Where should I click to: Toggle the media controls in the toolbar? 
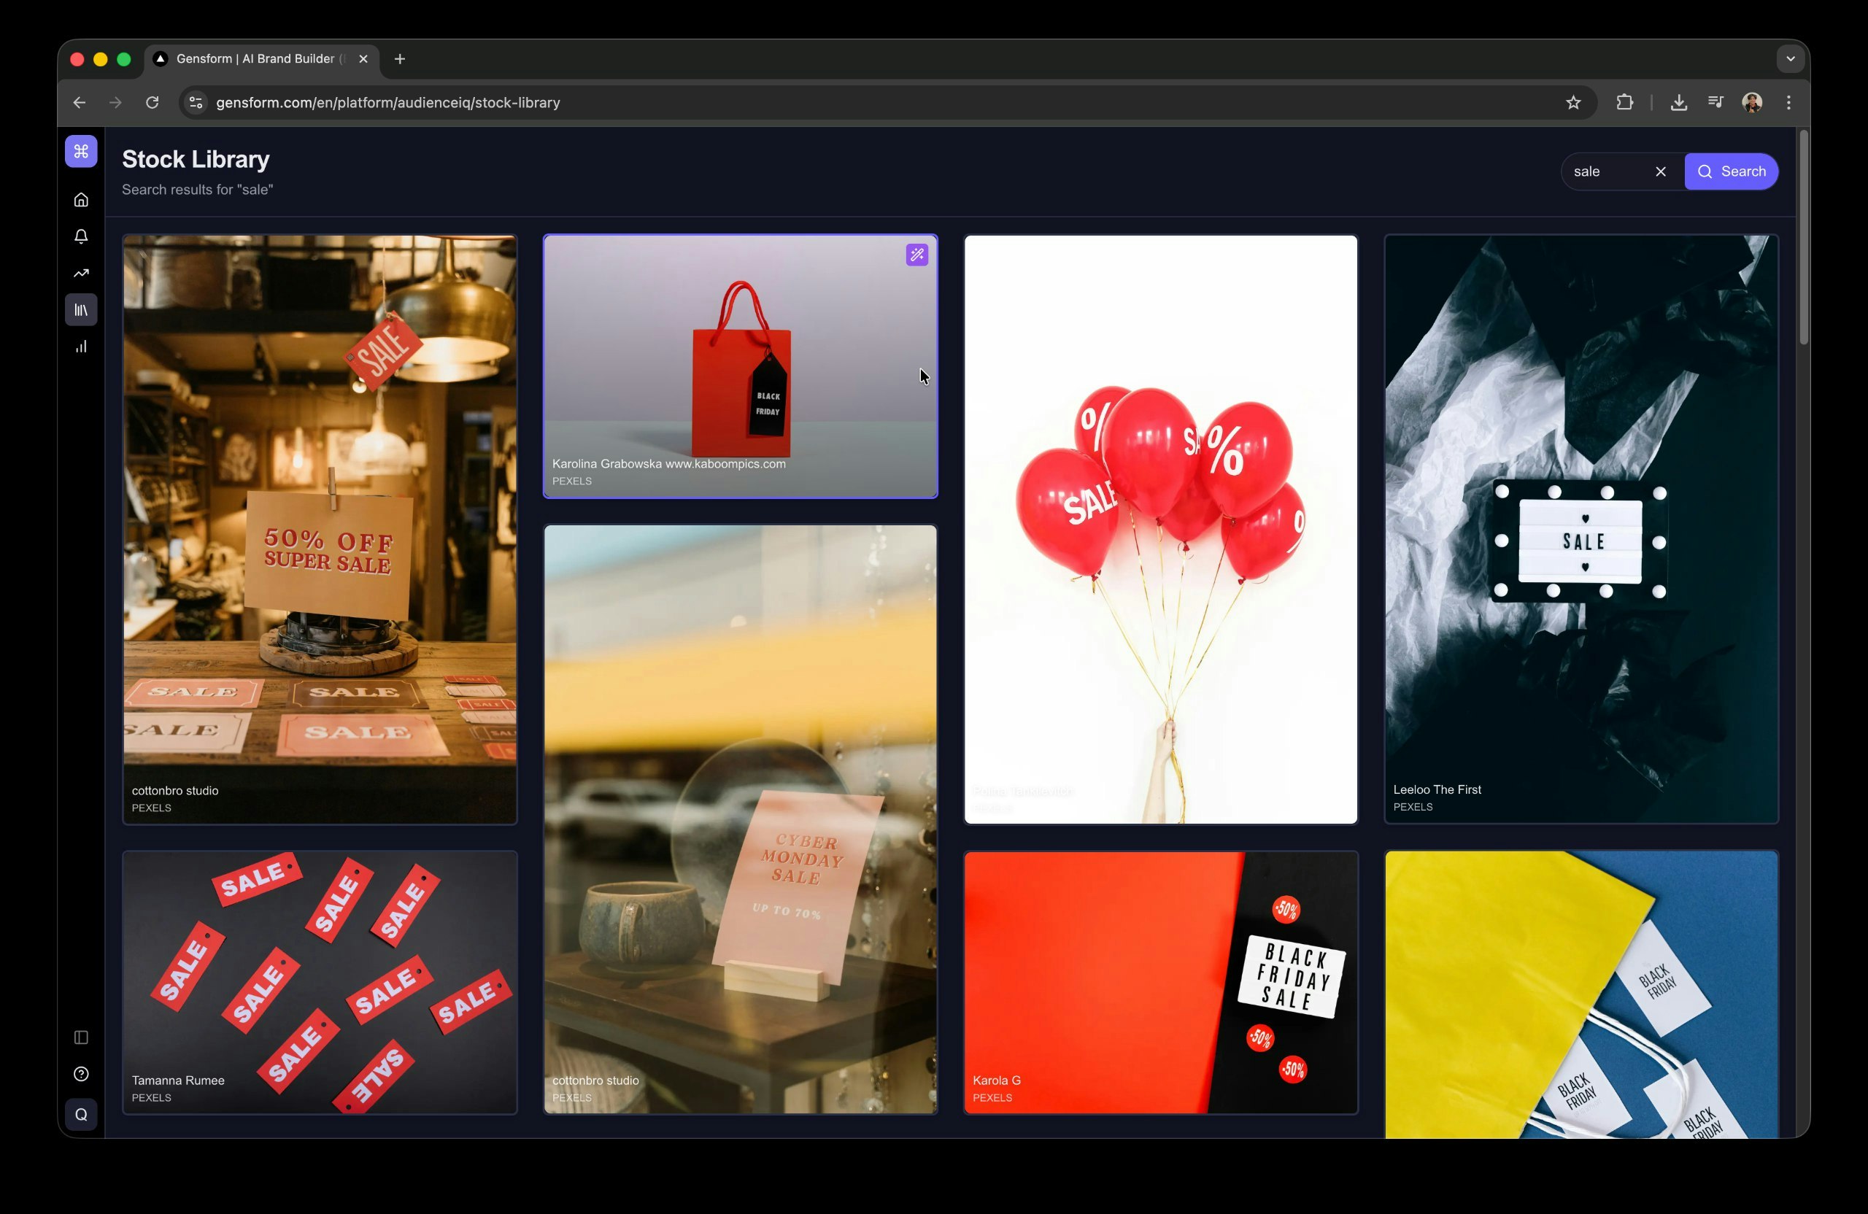tap(1715, 102)
